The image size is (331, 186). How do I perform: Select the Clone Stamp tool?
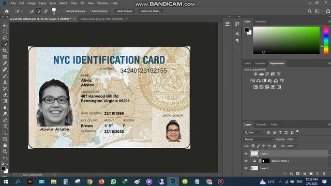5,82
